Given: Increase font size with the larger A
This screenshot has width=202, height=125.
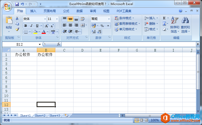Looking at the screenshot, I should tap(46, 26).
